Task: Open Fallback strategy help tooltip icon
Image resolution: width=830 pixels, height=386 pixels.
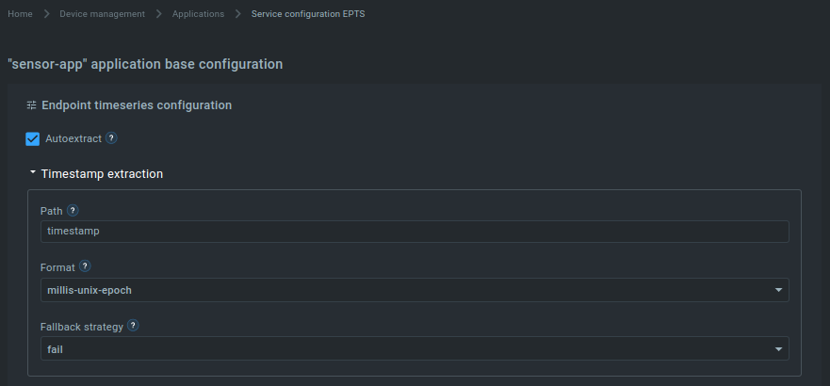Action: [x=133, y=325]
